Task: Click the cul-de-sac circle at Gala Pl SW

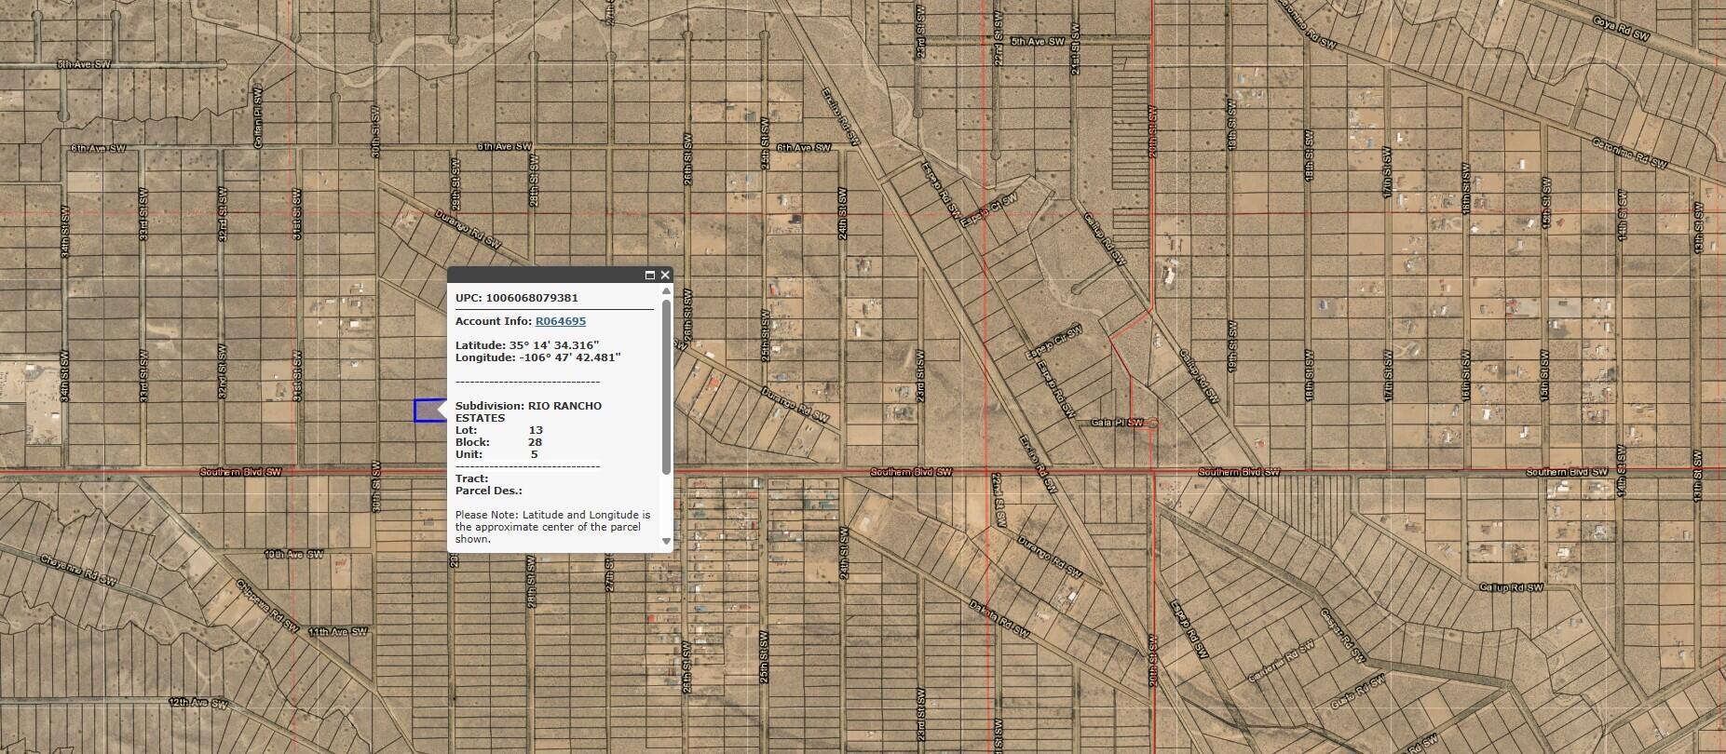Action: (1153, 424)
